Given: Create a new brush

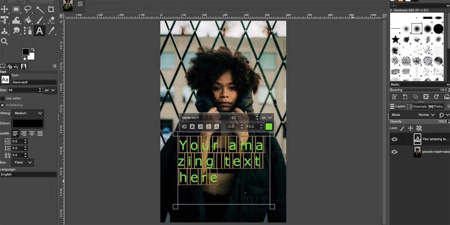Looking at the screenshot, I should click(405, 97).
